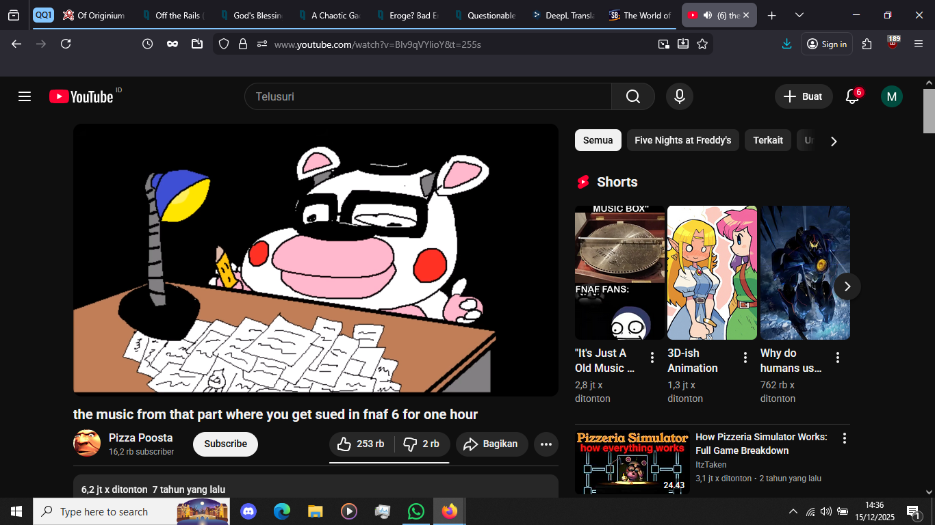Open options for How Pizzeria Simulator Works video
This screenshot has height=525, width=935.
[845, 438]
